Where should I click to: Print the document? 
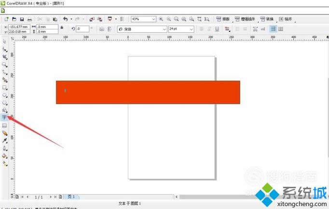click(x=29, y=19)
